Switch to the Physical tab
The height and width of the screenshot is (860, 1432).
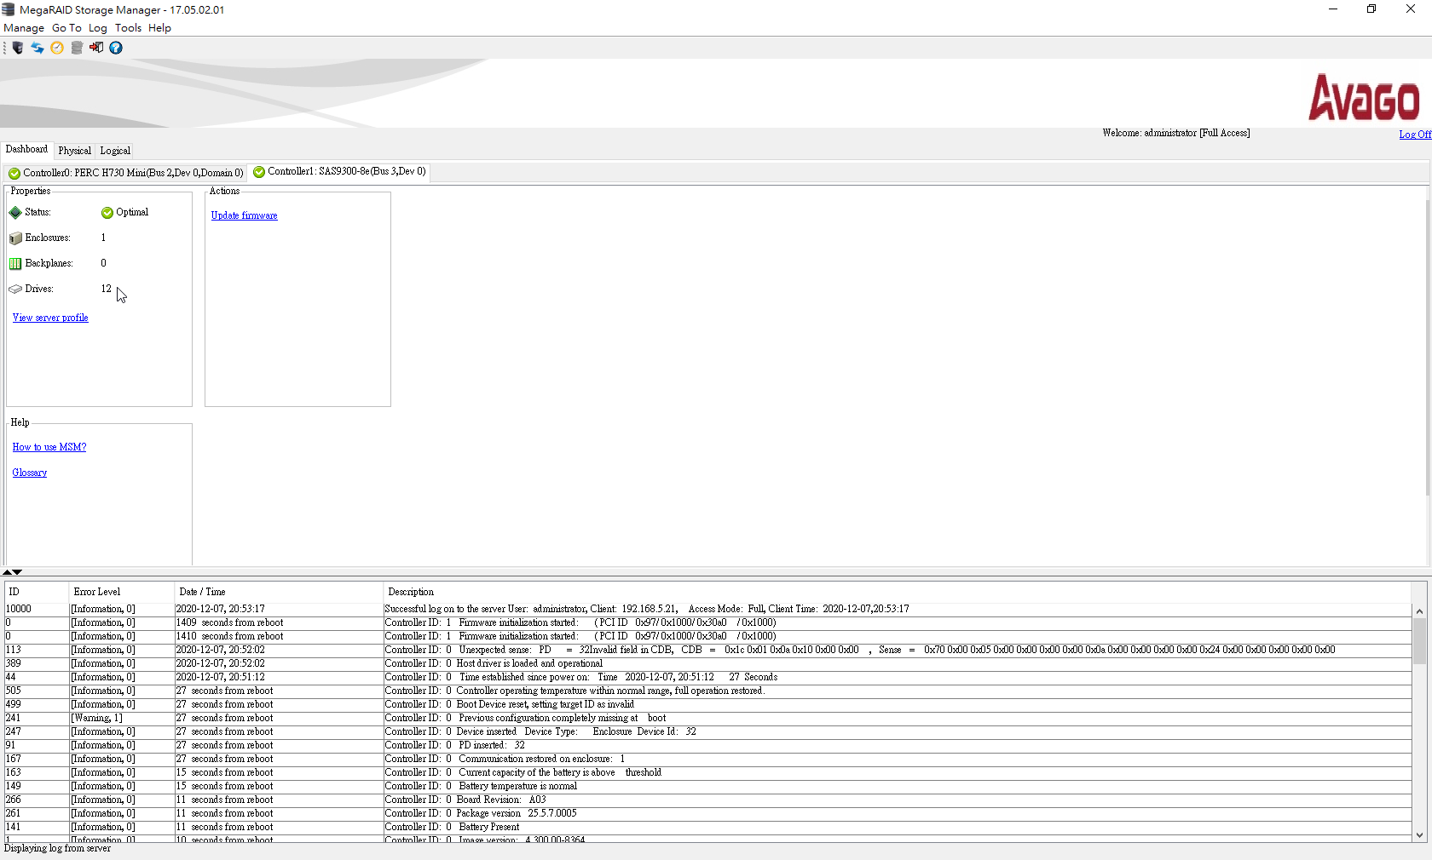74,151
